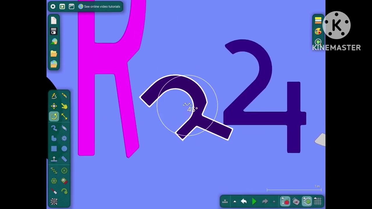Select the Knife cutter tool
The width and height of the screenshot is (372, 209).
pyautogui.click(x=64, y=96)
